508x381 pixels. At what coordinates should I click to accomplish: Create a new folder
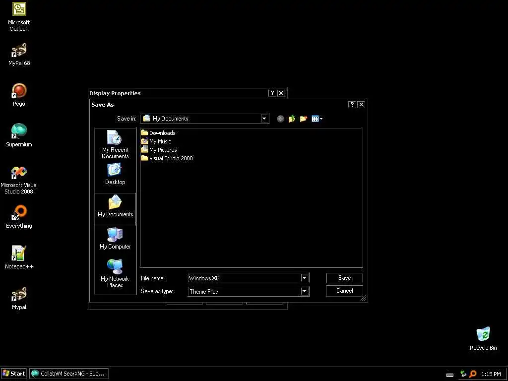(304, 119)
